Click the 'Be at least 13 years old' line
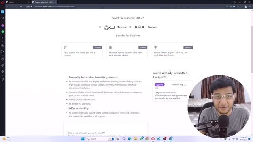Viewport: 253px width, 142px height. pos(80,104)
